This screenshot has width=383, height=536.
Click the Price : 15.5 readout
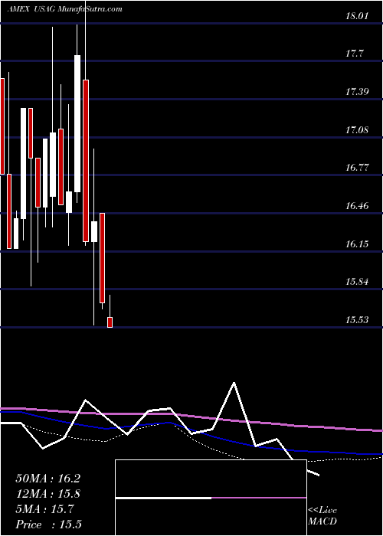[x=48, y=525]
